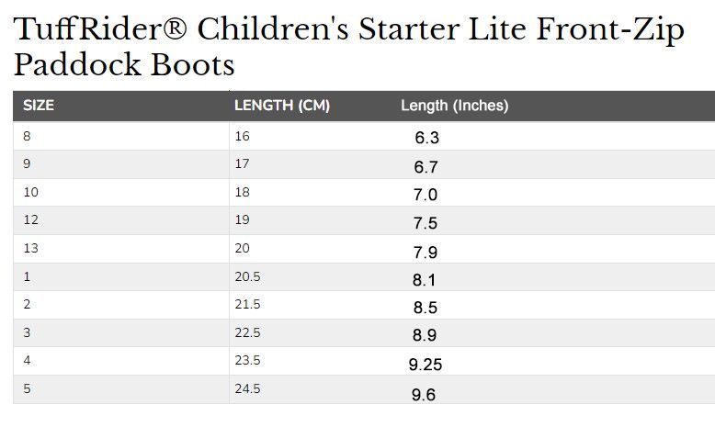Viewport: 715px width, 427px height.
Task: Select size 9 cell
Action: [27, 164]
